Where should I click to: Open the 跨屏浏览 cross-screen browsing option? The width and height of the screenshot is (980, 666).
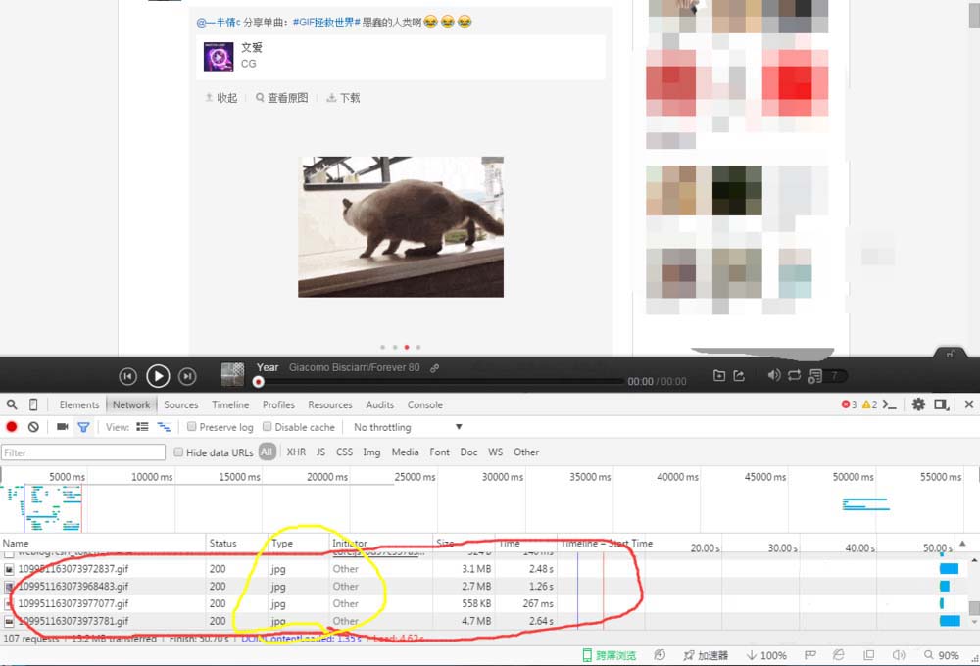(610, 655)
